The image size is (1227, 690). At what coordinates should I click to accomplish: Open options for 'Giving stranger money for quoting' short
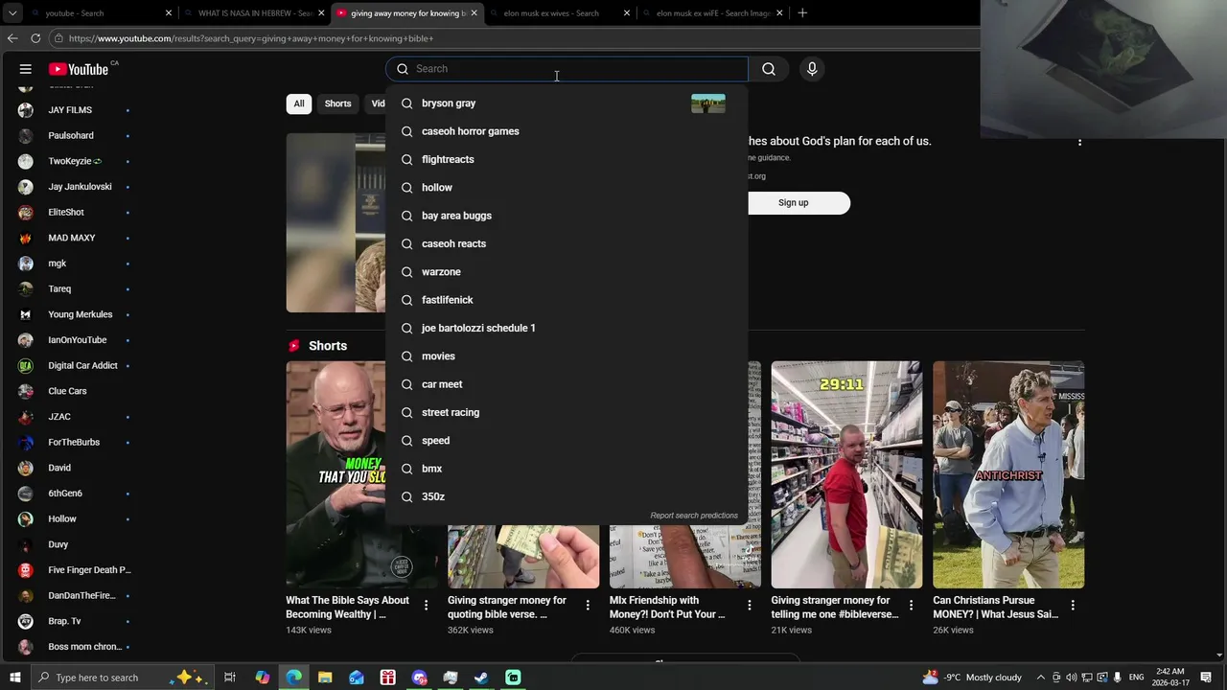(588, 605)
